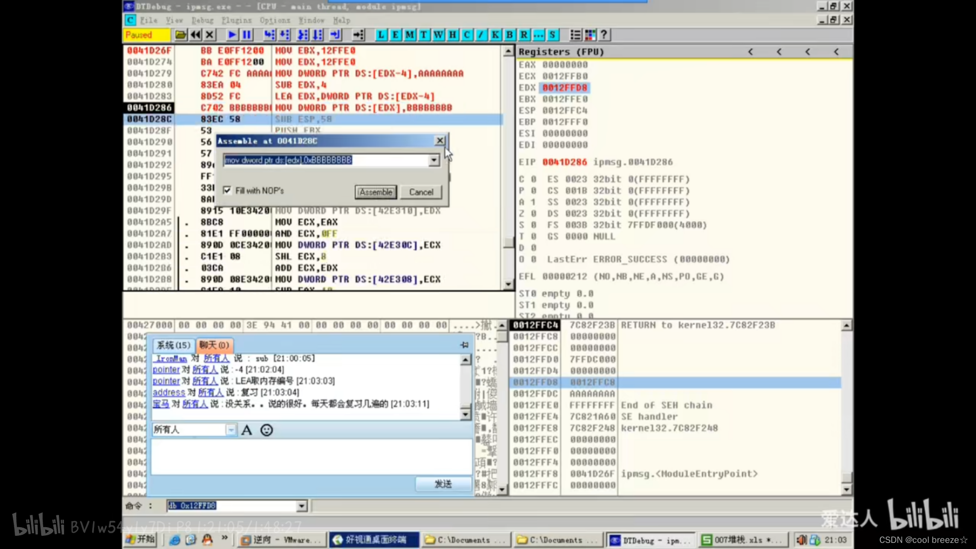Open Handles window (H)
The height and width of the screenshot is (549, 976).
pos(452,35)
